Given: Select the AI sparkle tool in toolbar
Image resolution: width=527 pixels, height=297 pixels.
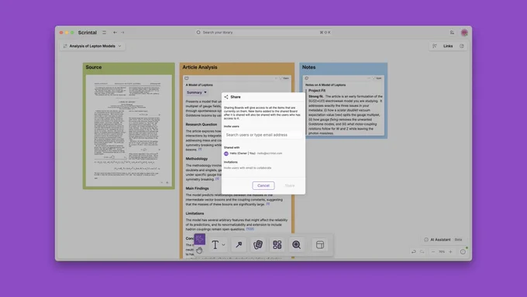Looking at the screenshot, I should click(x=199, y=239).
